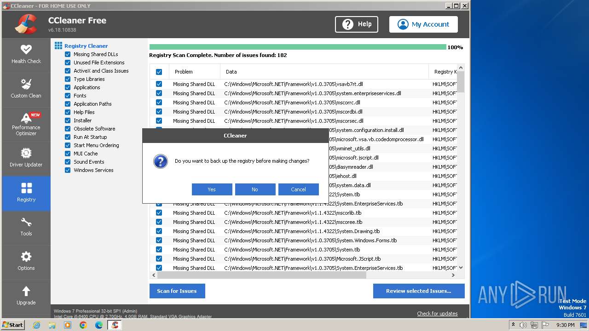This screenshot has height=331, width=589.
Task: Click the CCleaner broom logo
Action: tap(26, 24)
